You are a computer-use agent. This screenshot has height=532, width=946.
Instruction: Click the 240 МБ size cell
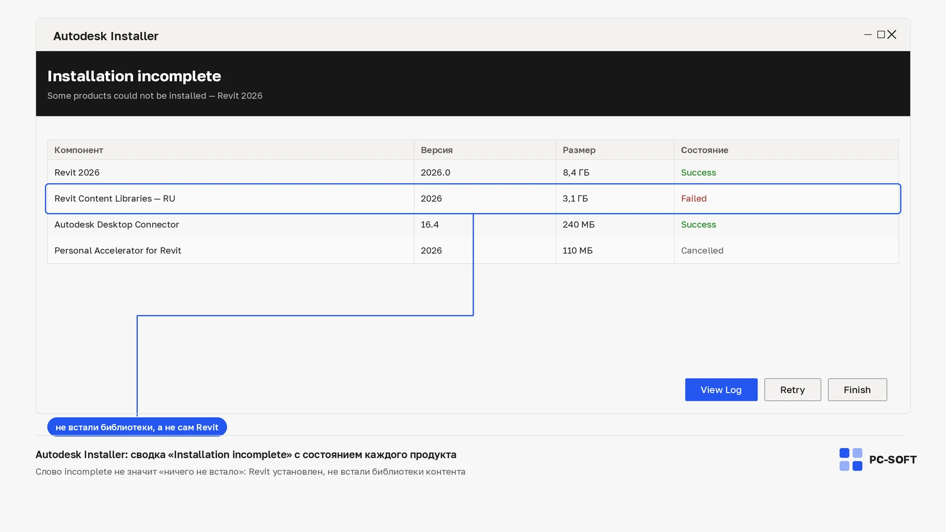click(579, 225)
